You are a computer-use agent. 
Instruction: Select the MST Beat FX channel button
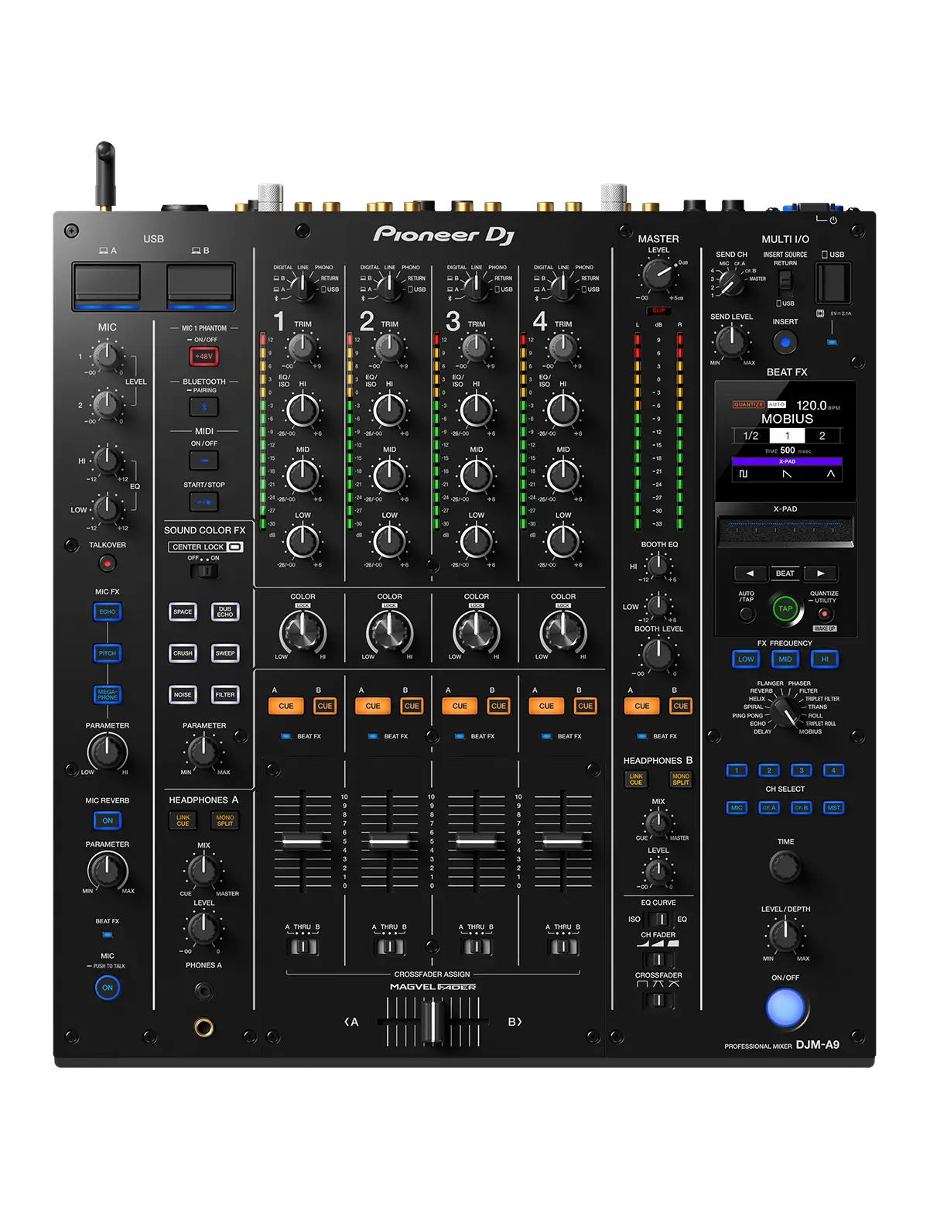833,807
